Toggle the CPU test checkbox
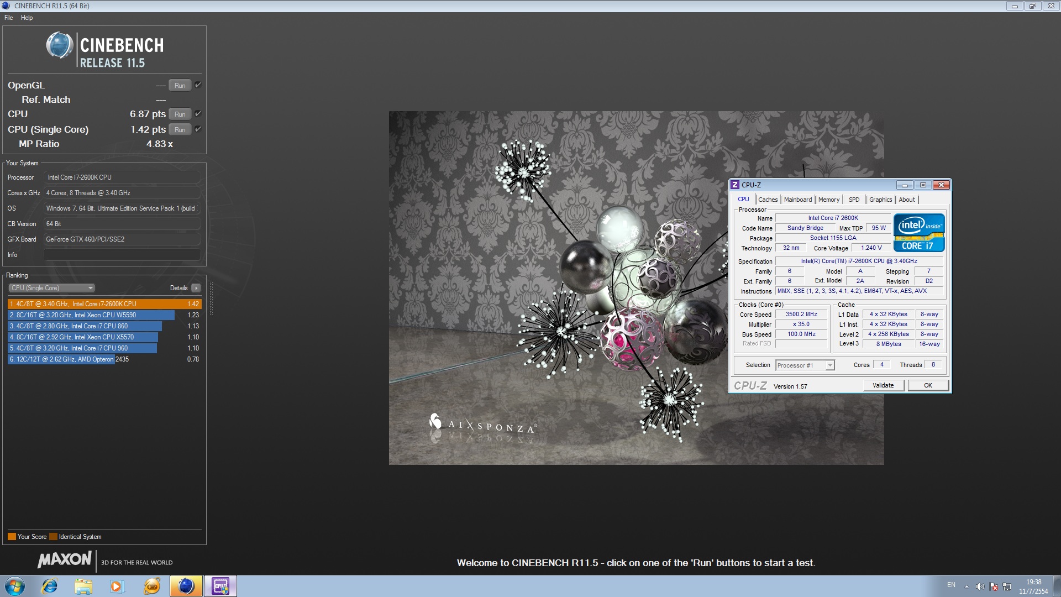This screenshot has width=1061, height=597. [198, 114]
